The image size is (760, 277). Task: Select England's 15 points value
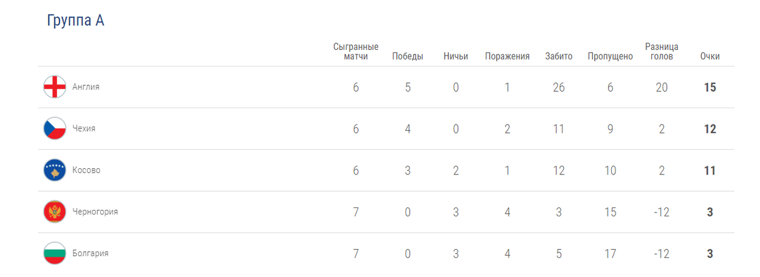(x=710, y=87)
